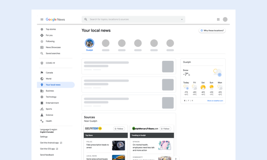Click the Sat sunny forecast icon
This screenshot has width=267, height=160.
(203, 87)
